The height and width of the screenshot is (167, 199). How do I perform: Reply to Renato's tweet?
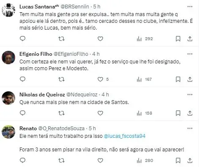click(x=22, y=160)
